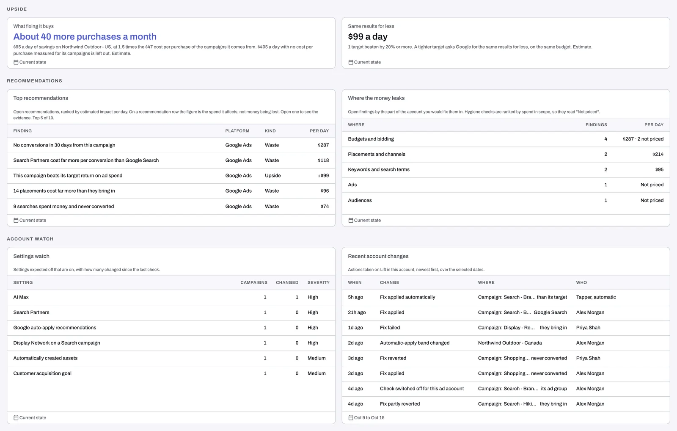Image resolution: width=677 pixels, height=431 pixels.
Task: Open Search Partners cost per conversion finding
Action: 171,160
